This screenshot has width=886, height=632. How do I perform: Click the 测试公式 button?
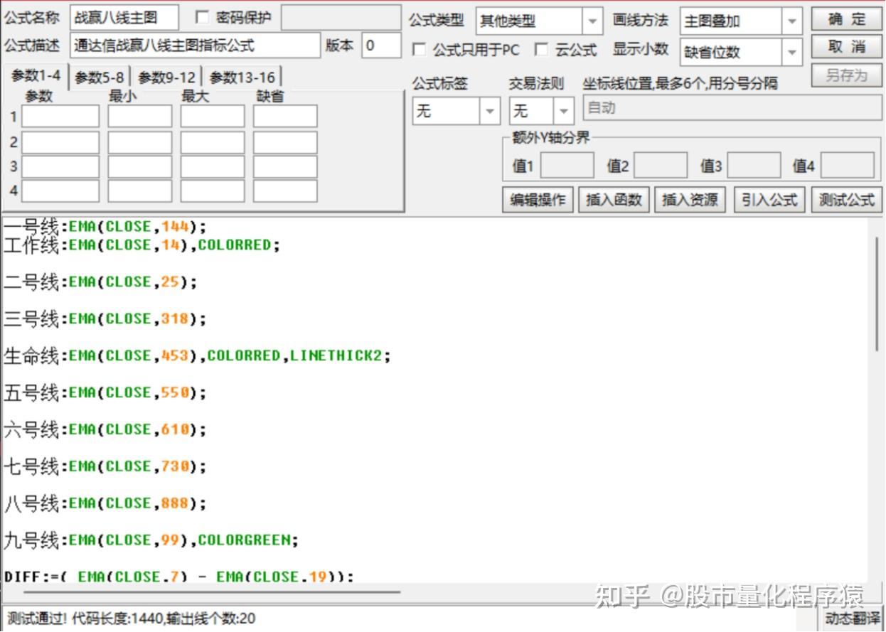click(x=846, y=200)
